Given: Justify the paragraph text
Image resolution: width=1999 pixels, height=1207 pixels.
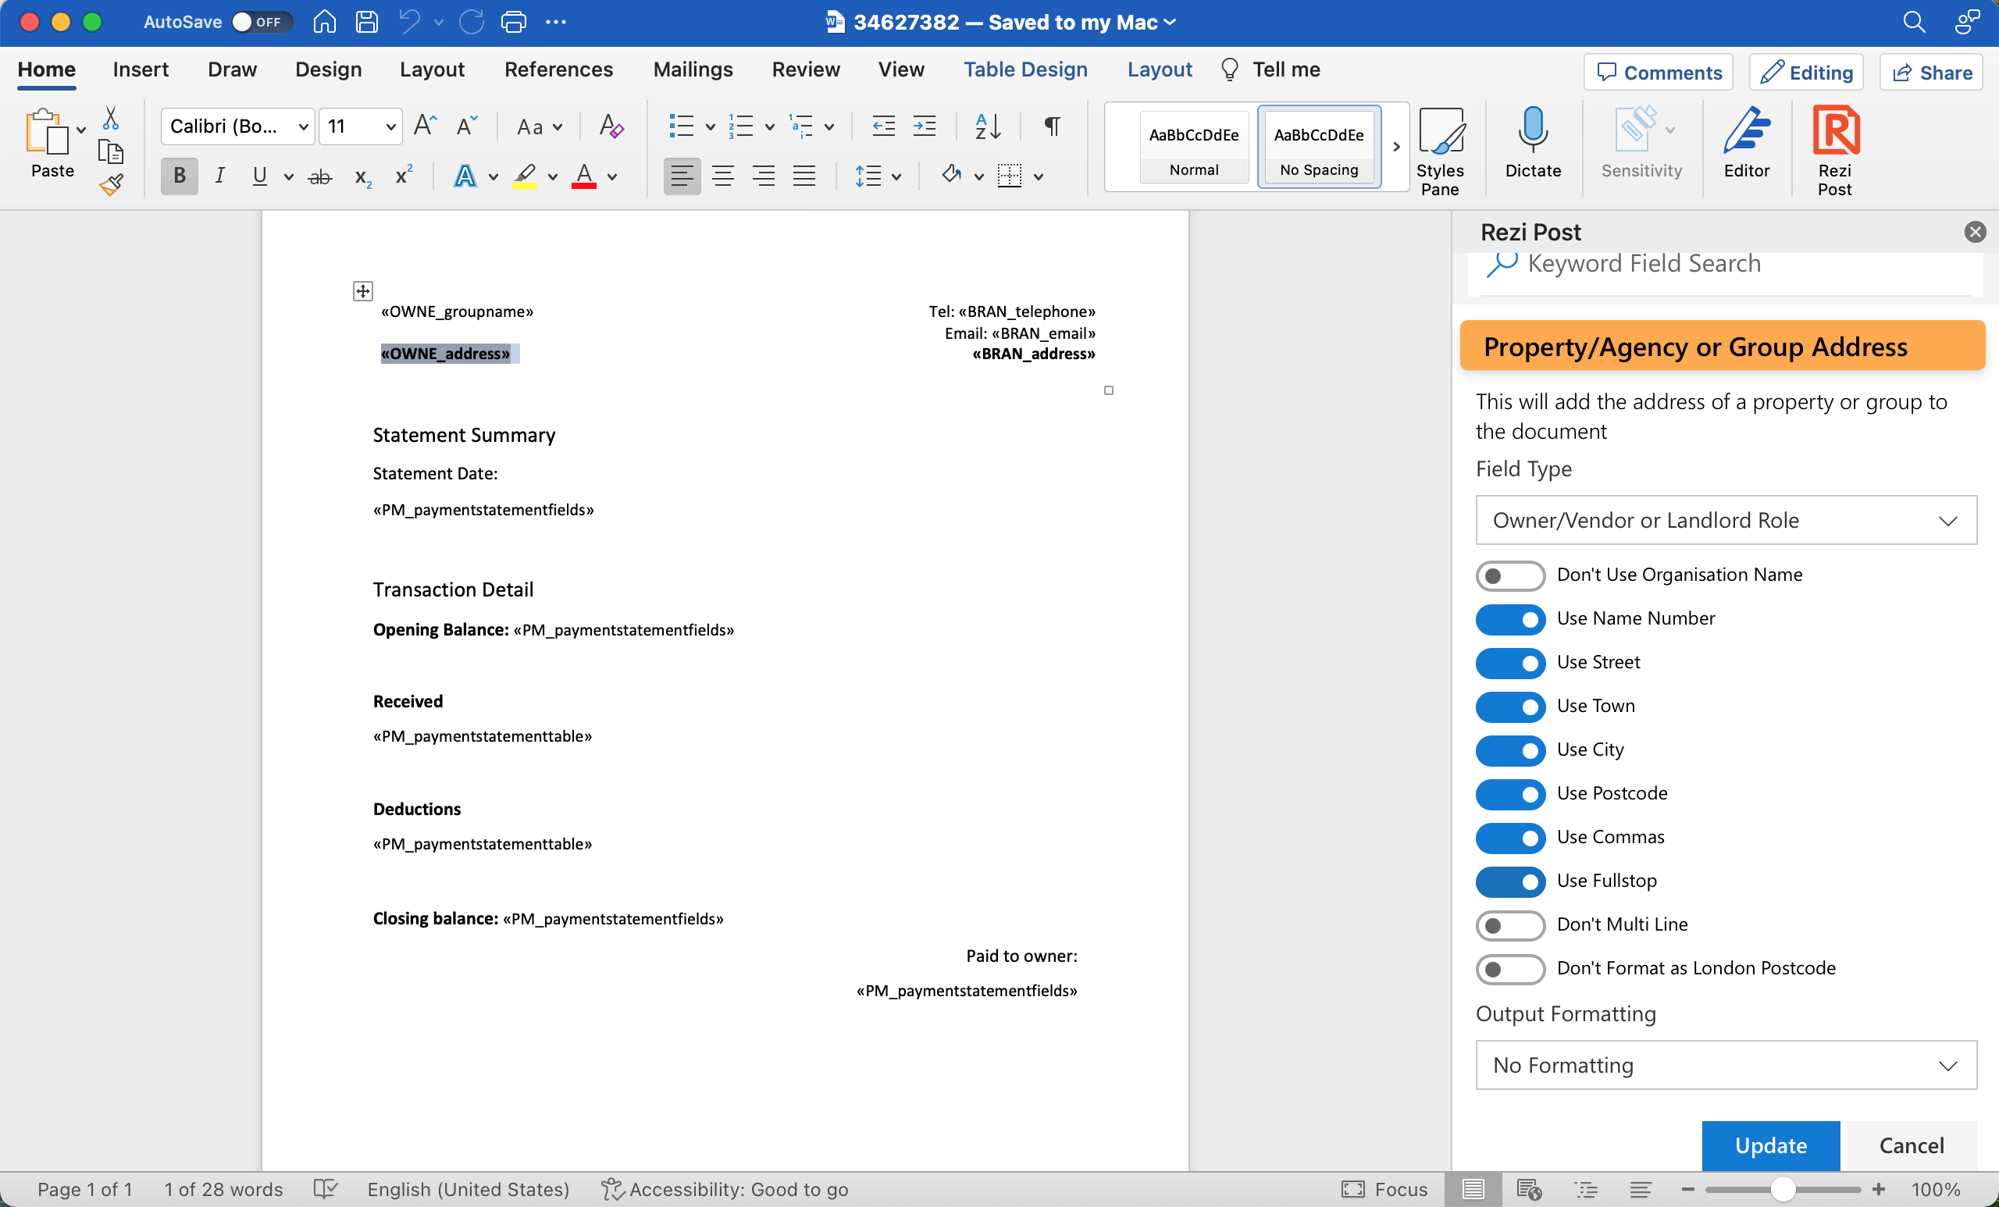Looking at the screenshot, I should (804, 176).
